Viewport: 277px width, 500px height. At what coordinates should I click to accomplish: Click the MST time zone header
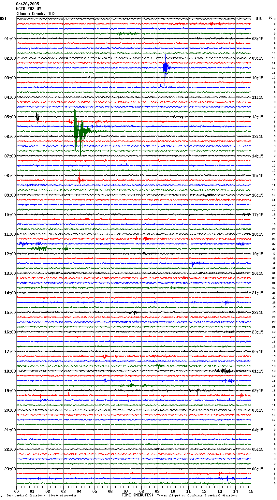[x=3, y=19]
